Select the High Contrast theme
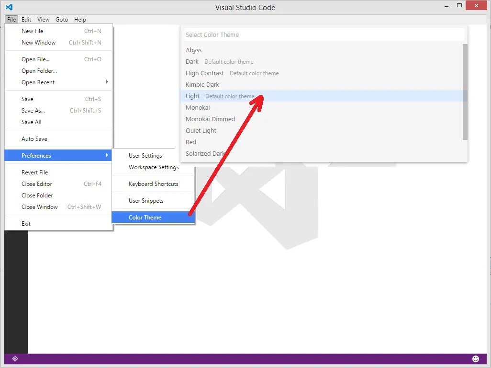The height and width of the screenshot is (368, 491). click(322, 73)
